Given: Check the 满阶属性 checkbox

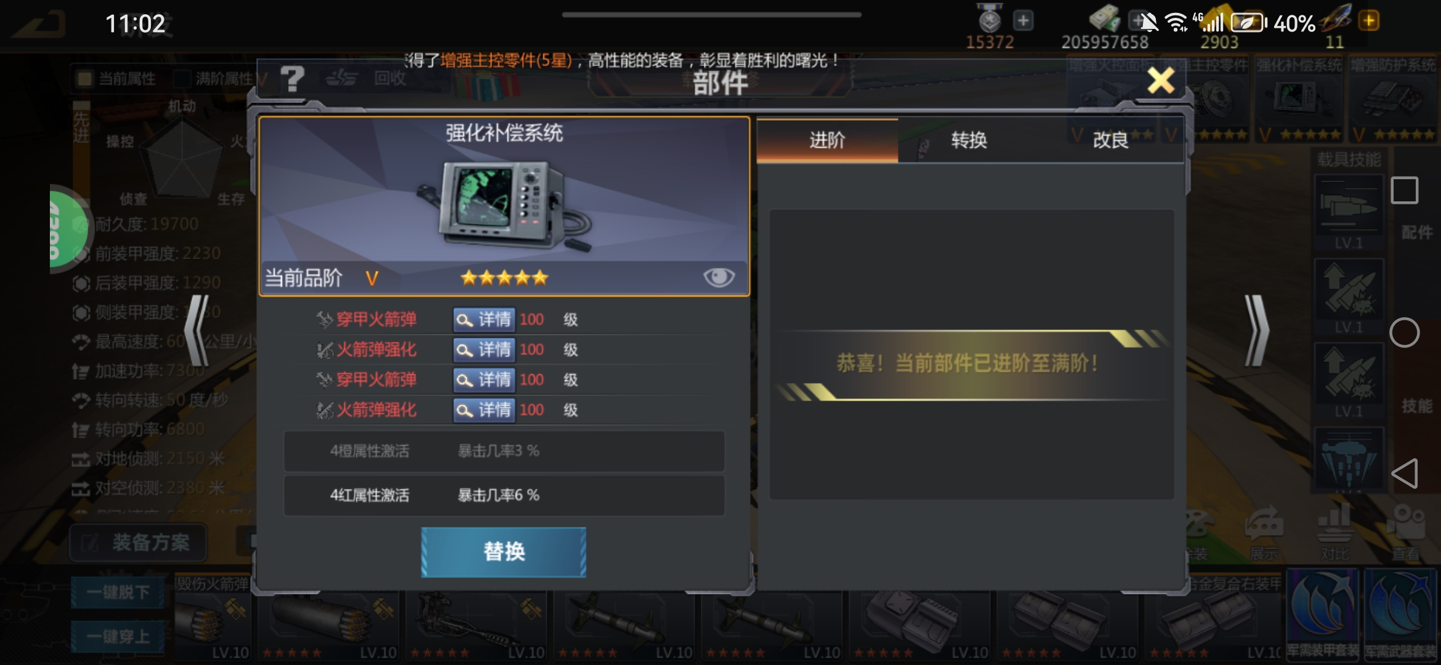Looking at the screenshot, I should point(182,79).
